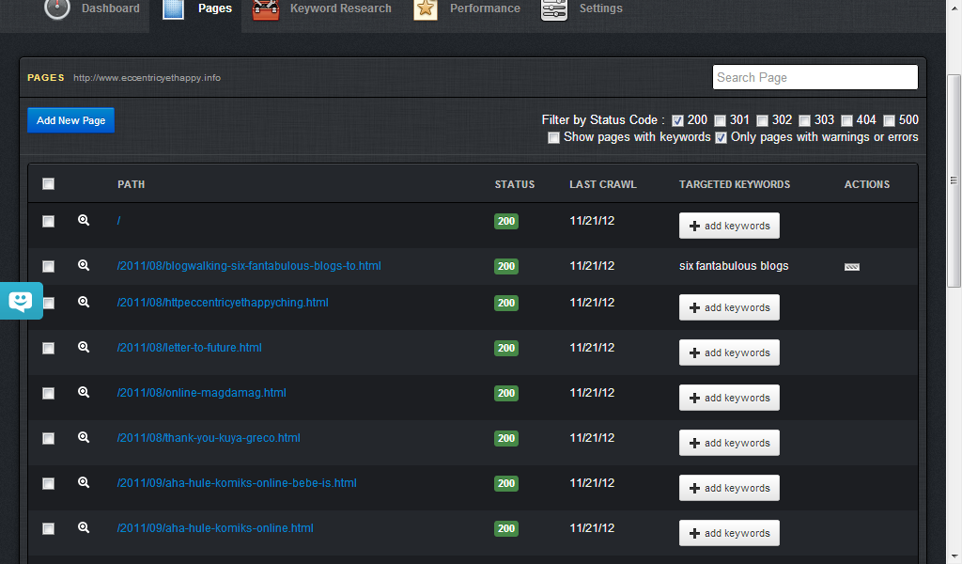Screen dimensions: 962x564
Task: Open letter-to-future.html link
Action: [x=190, y=348]
